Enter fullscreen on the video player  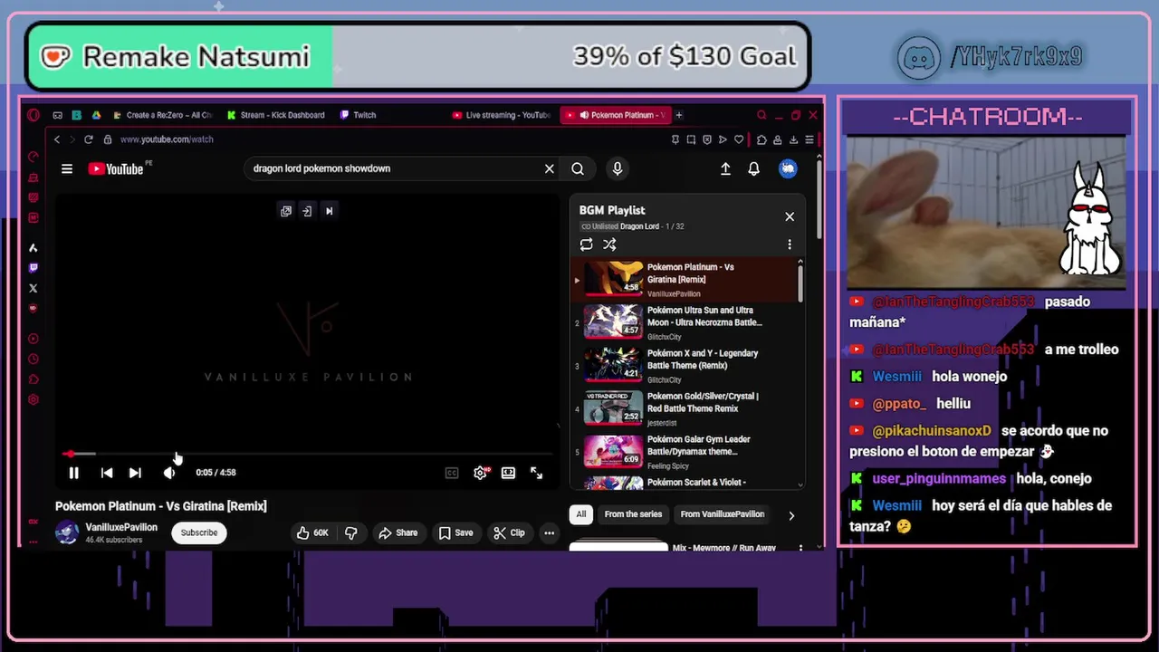coord(536,473)
